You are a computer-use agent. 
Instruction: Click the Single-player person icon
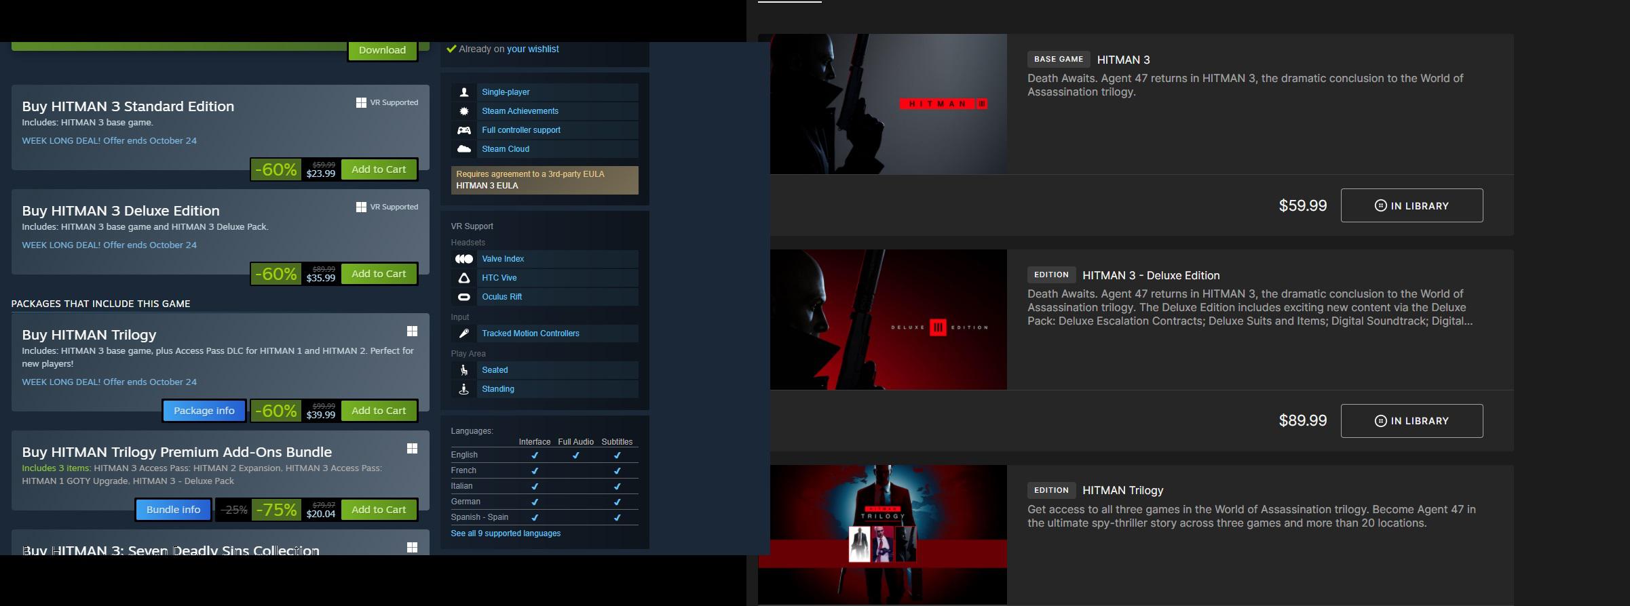point(464,92)
